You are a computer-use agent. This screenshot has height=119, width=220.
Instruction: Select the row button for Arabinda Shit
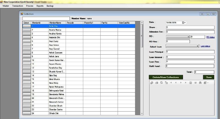pyautogui.click(x=27, y=37)
